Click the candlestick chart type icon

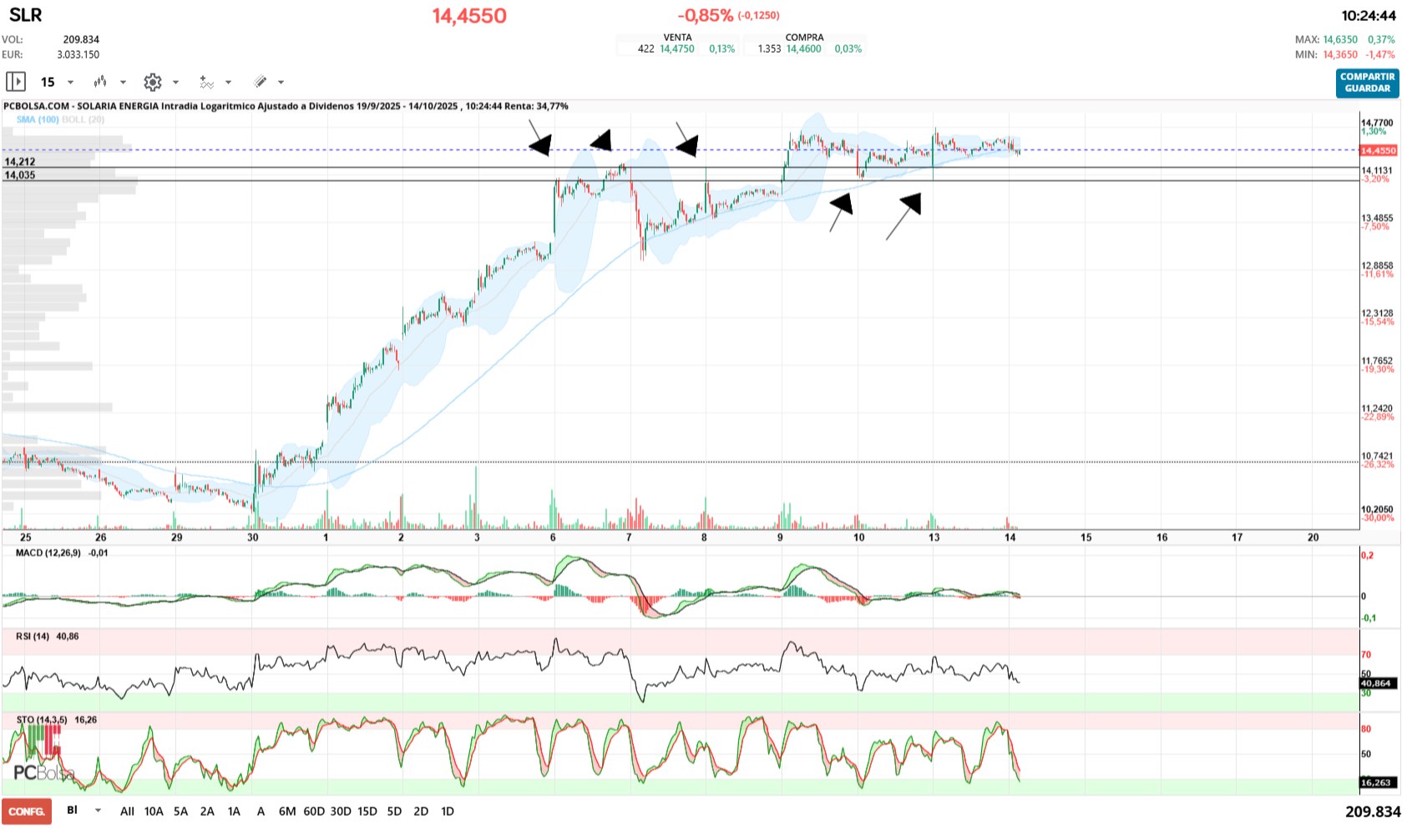tap(100, 82)
